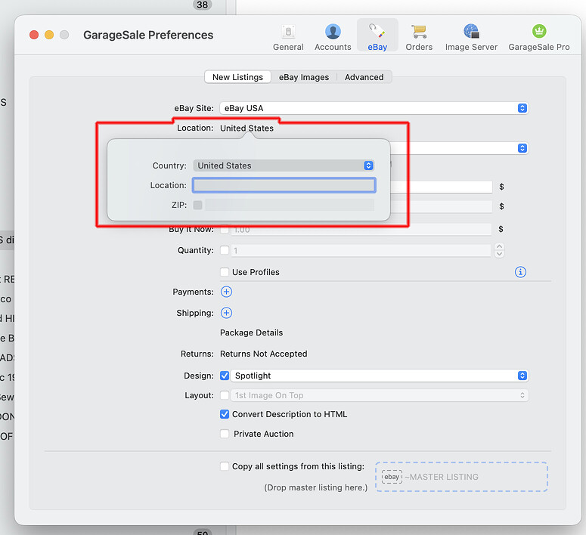This screenshot has height=535, width=586.
Task: Click the 38 badge in background window
Action: click(202, 5)
